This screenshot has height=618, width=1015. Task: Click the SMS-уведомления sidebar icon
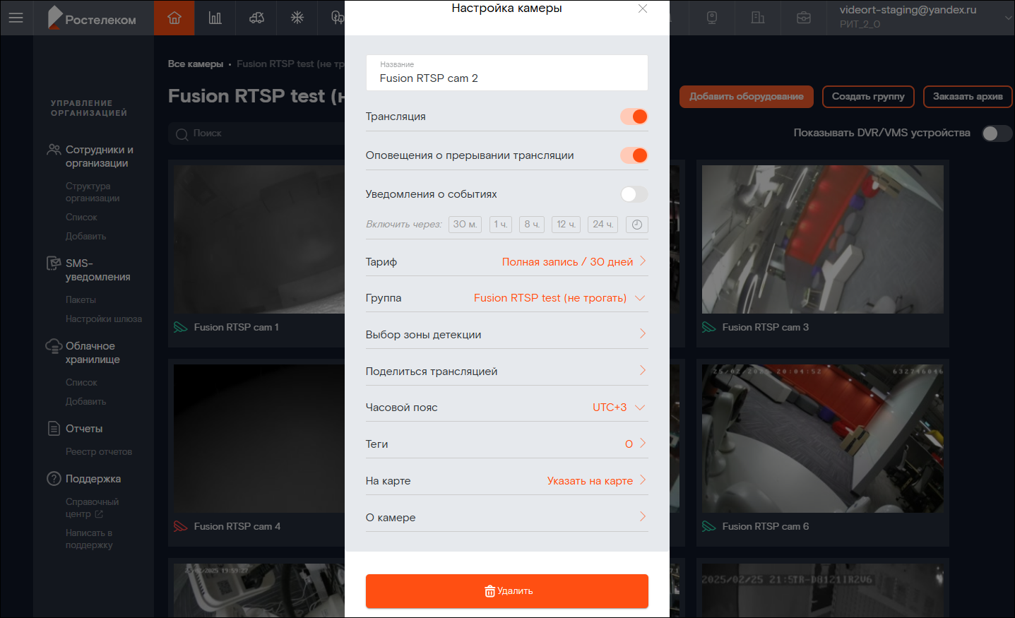tap(54, 263)
